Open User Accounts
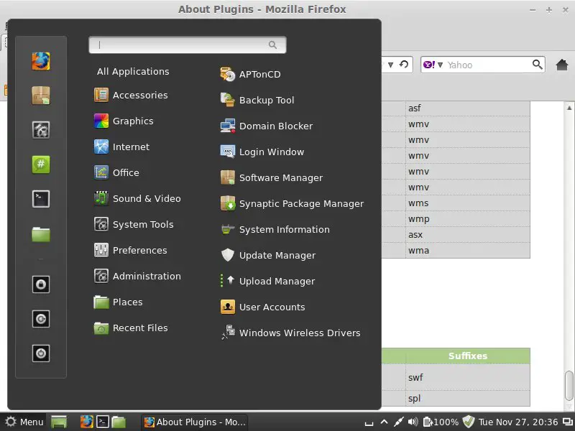575x431 pixels. (x=263, y=307)
